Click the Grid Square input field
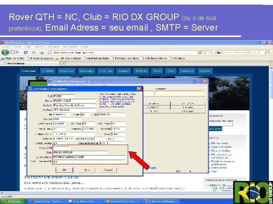Viewport: 273px width, 204px height. click(59, 124)
